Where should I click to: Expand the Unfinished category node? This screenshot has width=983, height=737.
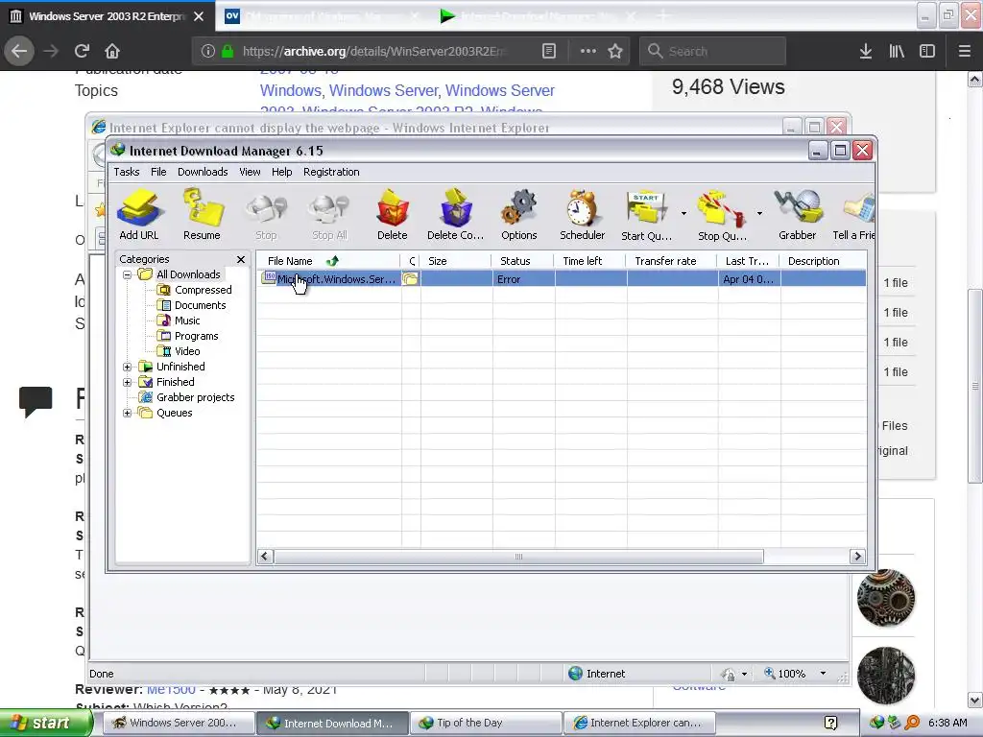pos(128,367)
